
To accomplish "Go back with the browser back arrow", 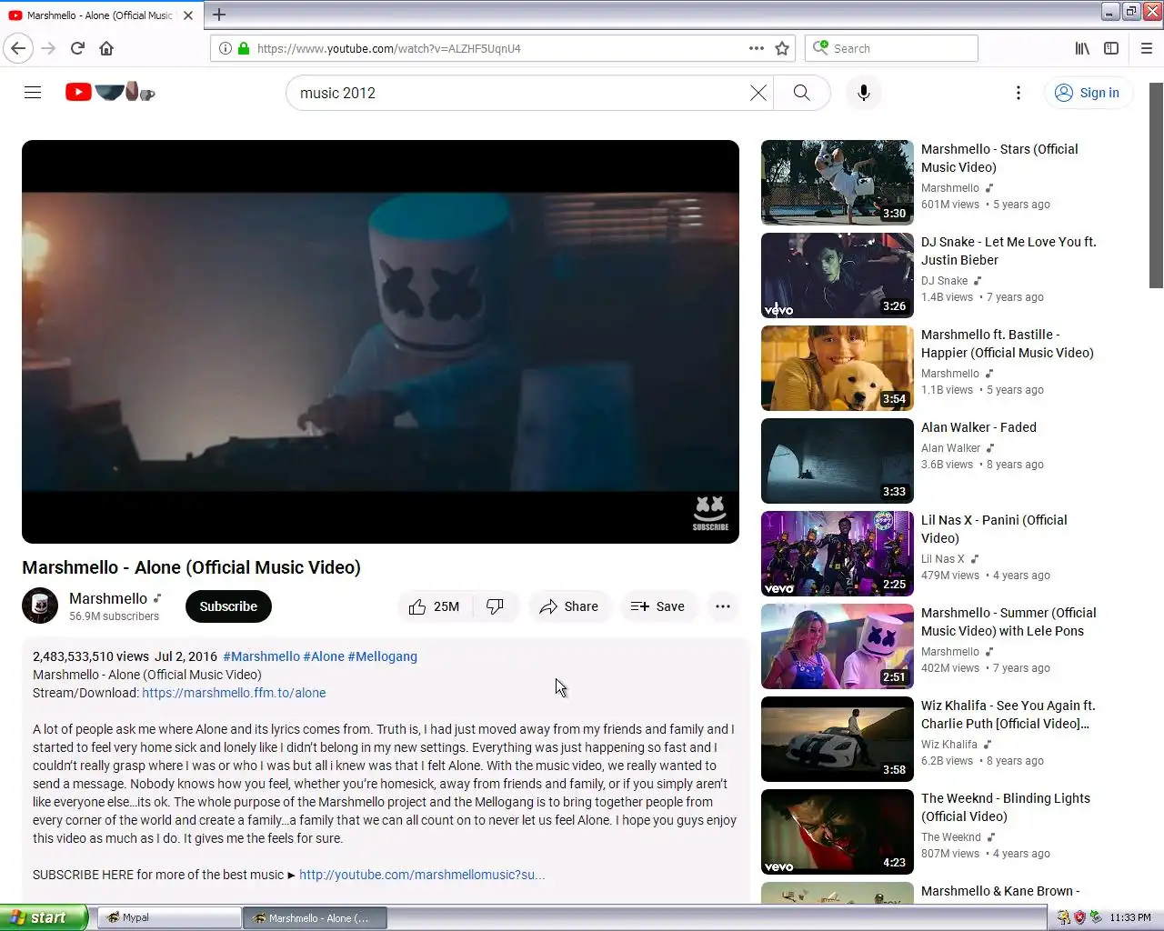I will (x=18, y=48).
